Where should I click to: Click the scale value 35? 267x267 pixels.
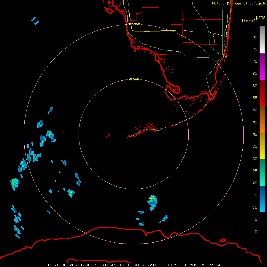(x=255, y=147)
